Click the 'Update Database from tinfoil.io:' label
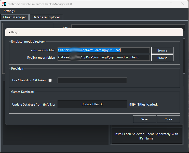Screen dimensions: 189x153 click(x=34, y=105)
